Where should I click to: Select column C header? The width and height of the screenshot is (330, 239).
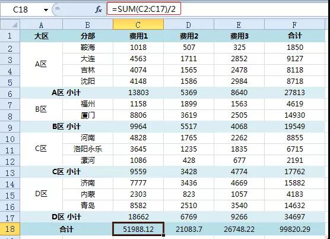(138, 24)
